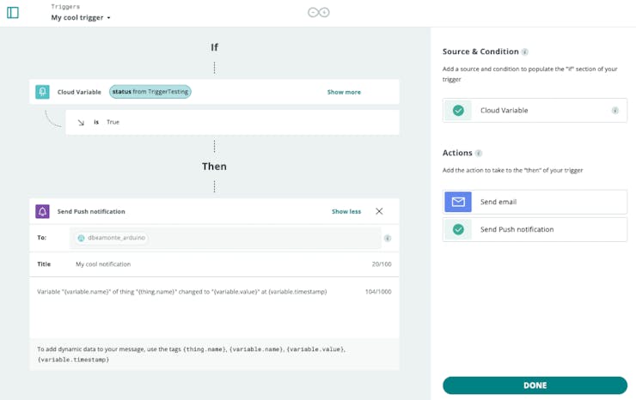Close the Send Push notification card

(x=379, y=211)
